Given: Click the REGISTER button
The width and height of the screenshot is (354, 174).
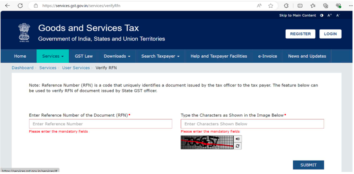Looking at the screenshot, I should 300,34.
